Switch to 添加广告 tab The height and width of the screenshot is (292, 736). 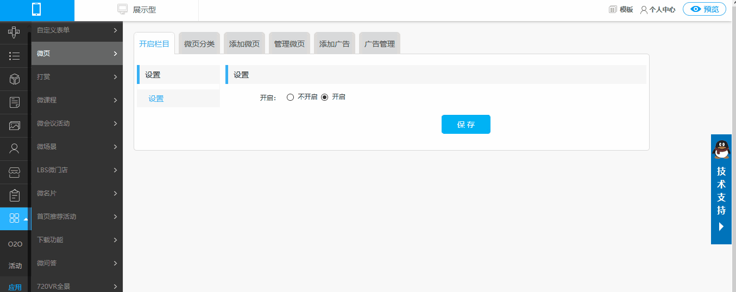coord(335,44)
